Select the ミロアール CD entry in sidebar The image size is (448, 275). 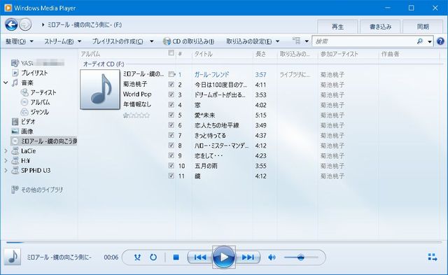click(x=44, y=141)
